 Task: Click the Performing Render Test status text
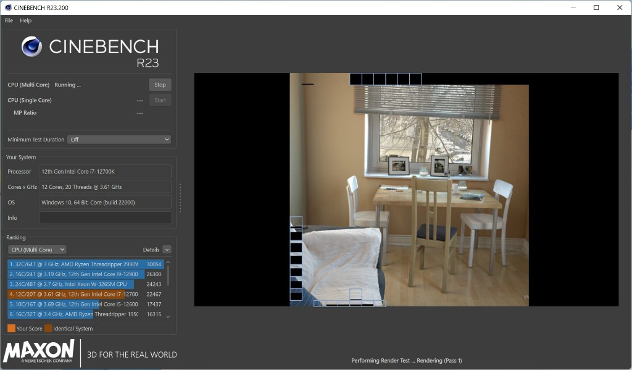pos(406,361)
